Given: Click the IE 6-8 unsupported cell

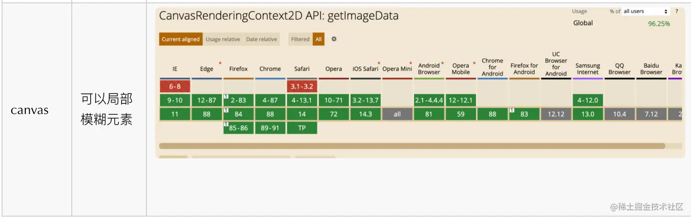Looking at the screenshot, I should 175,86.
